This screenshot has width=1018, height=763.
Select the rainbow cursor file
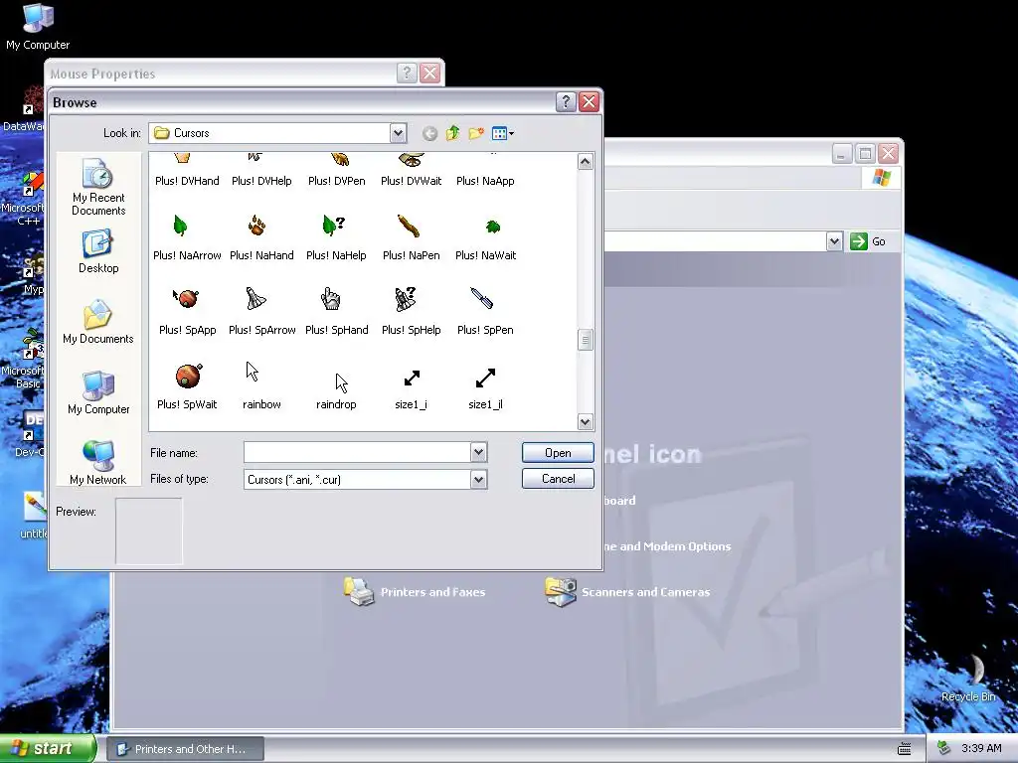click(x=261, y=386)
